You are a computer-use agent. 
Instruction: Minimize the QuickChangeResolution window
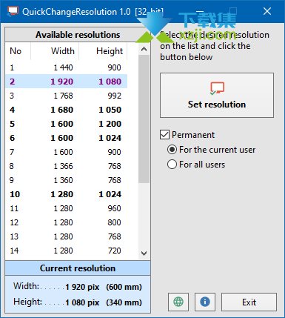tap(200, 11)
